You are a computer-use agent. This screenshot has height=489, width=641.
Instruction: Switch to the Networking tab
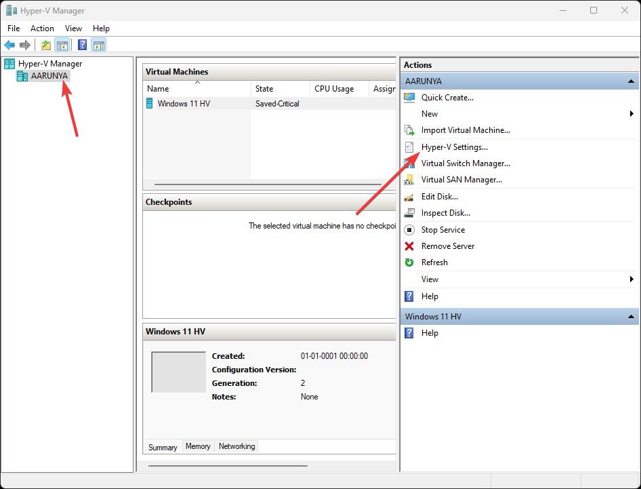click(236, 446)
